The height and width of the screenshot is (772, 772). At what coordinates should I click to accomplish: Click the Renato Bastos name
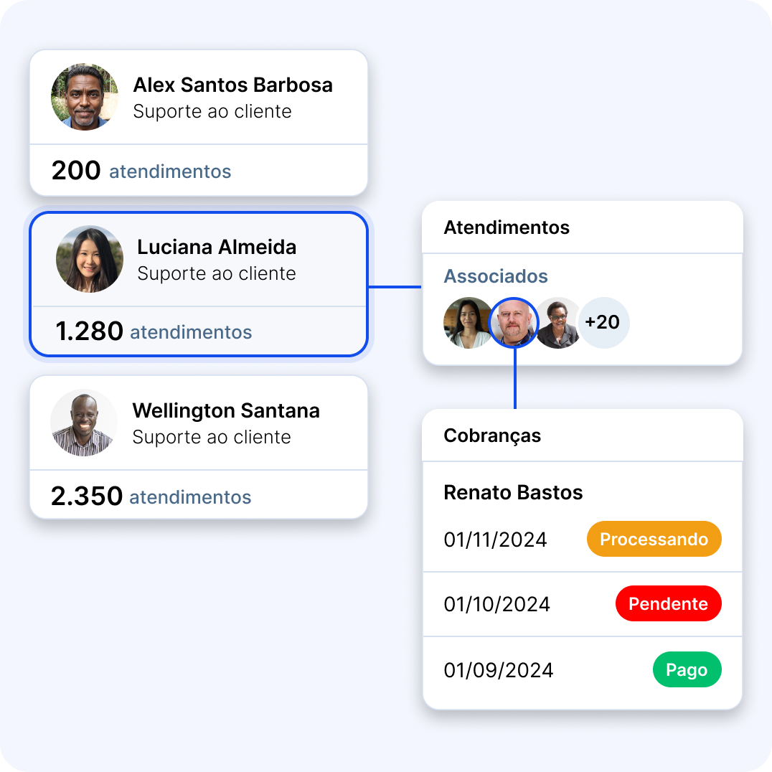click(513, 492)
